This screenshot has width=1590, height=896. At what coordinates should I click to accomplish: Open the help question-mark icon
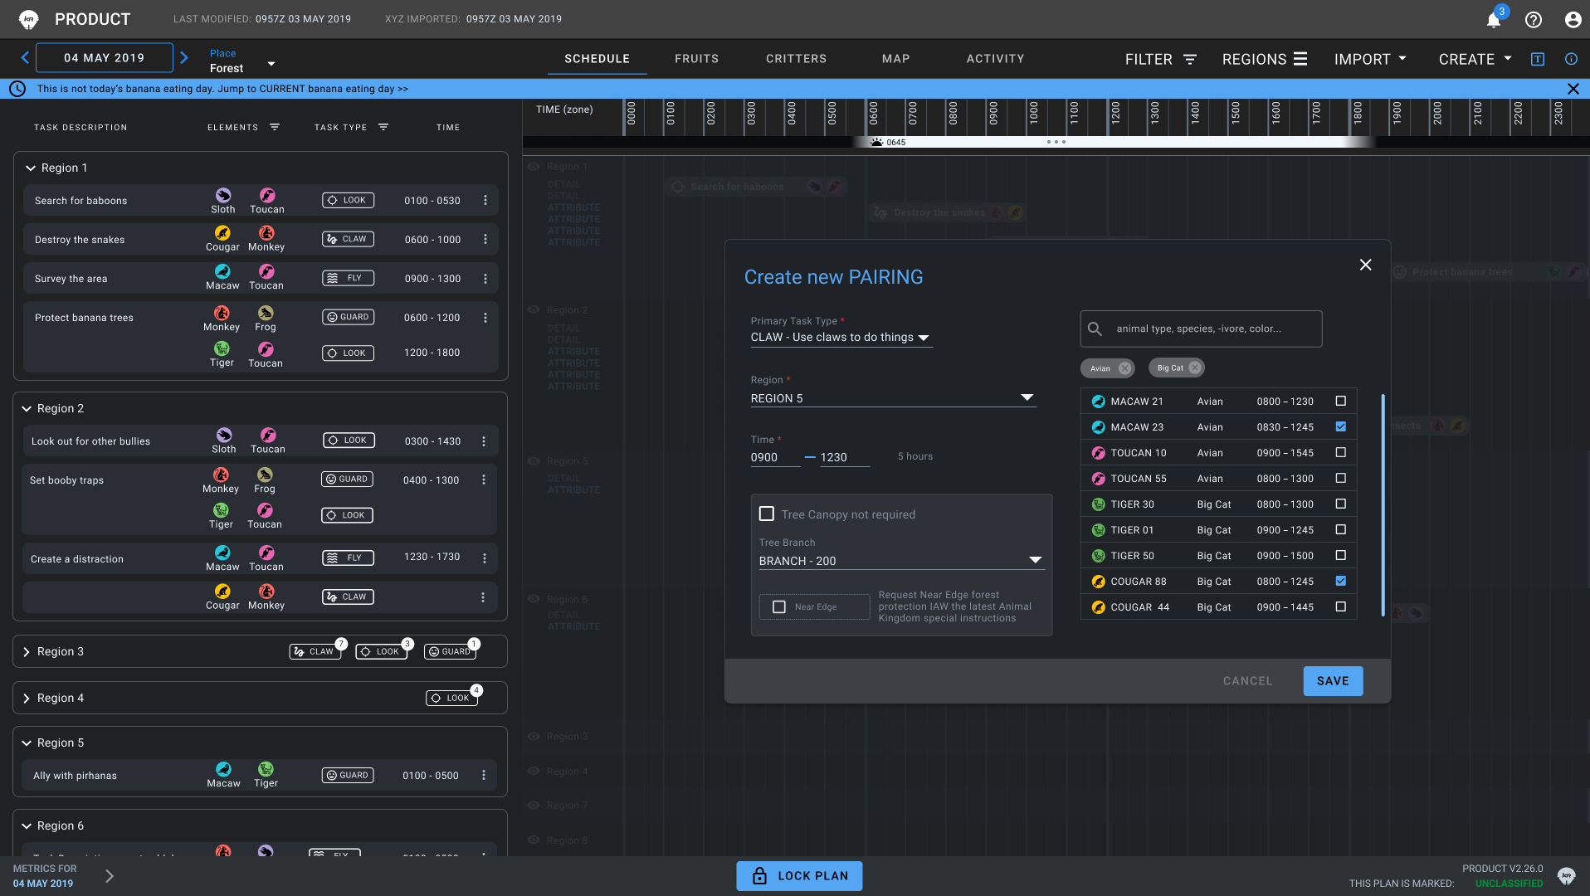1534,20
